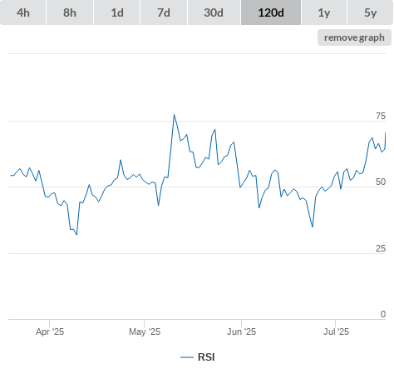Click the 25 y-axis value

click(381, 248)
